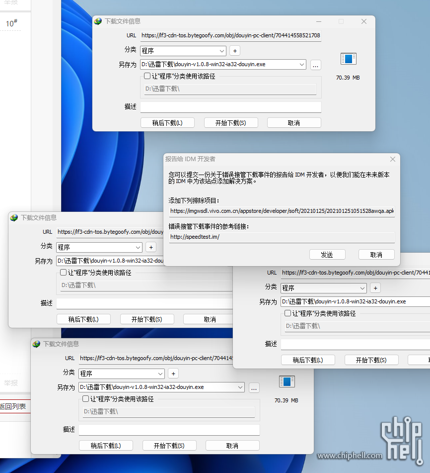The width and height of the screenshot is (430, 473).
Task: Click the 描述 field in the right dialog
Action: [x=356, y=344]
